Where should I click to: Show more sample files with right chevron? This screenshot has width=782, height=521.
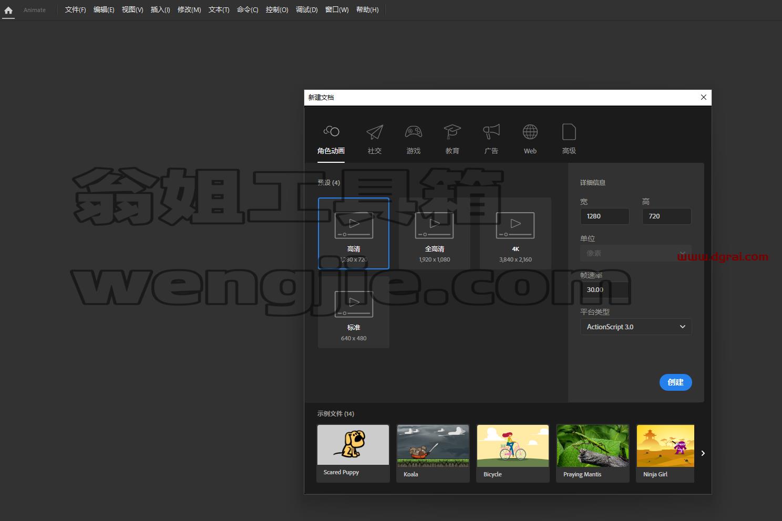[x=703, y=453]
